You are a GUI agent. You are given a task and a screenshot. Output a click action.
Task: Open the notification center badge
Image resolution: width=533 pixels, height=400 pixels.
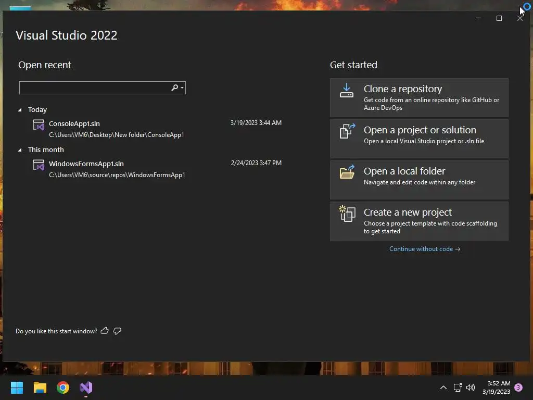tap(518, 387)
